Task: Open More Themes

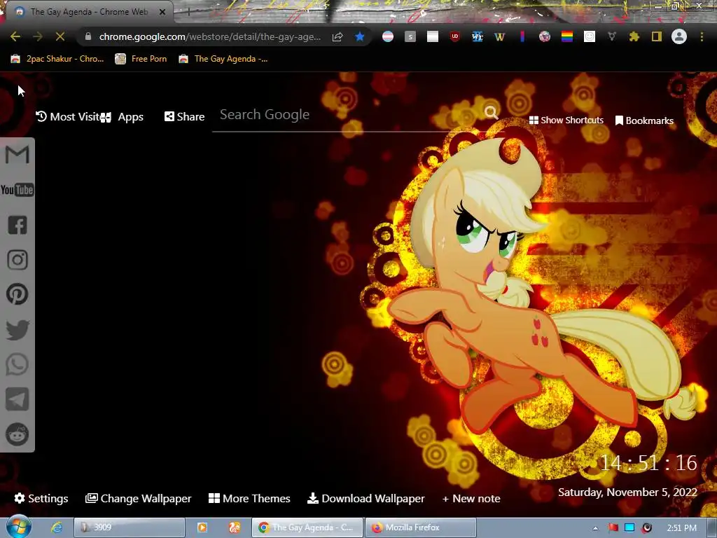Action: pyautogui.click(x=249, y=498)
